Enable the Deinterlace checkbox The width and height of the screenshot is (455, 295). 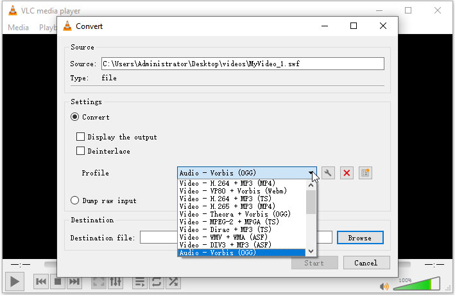(80, 151)
